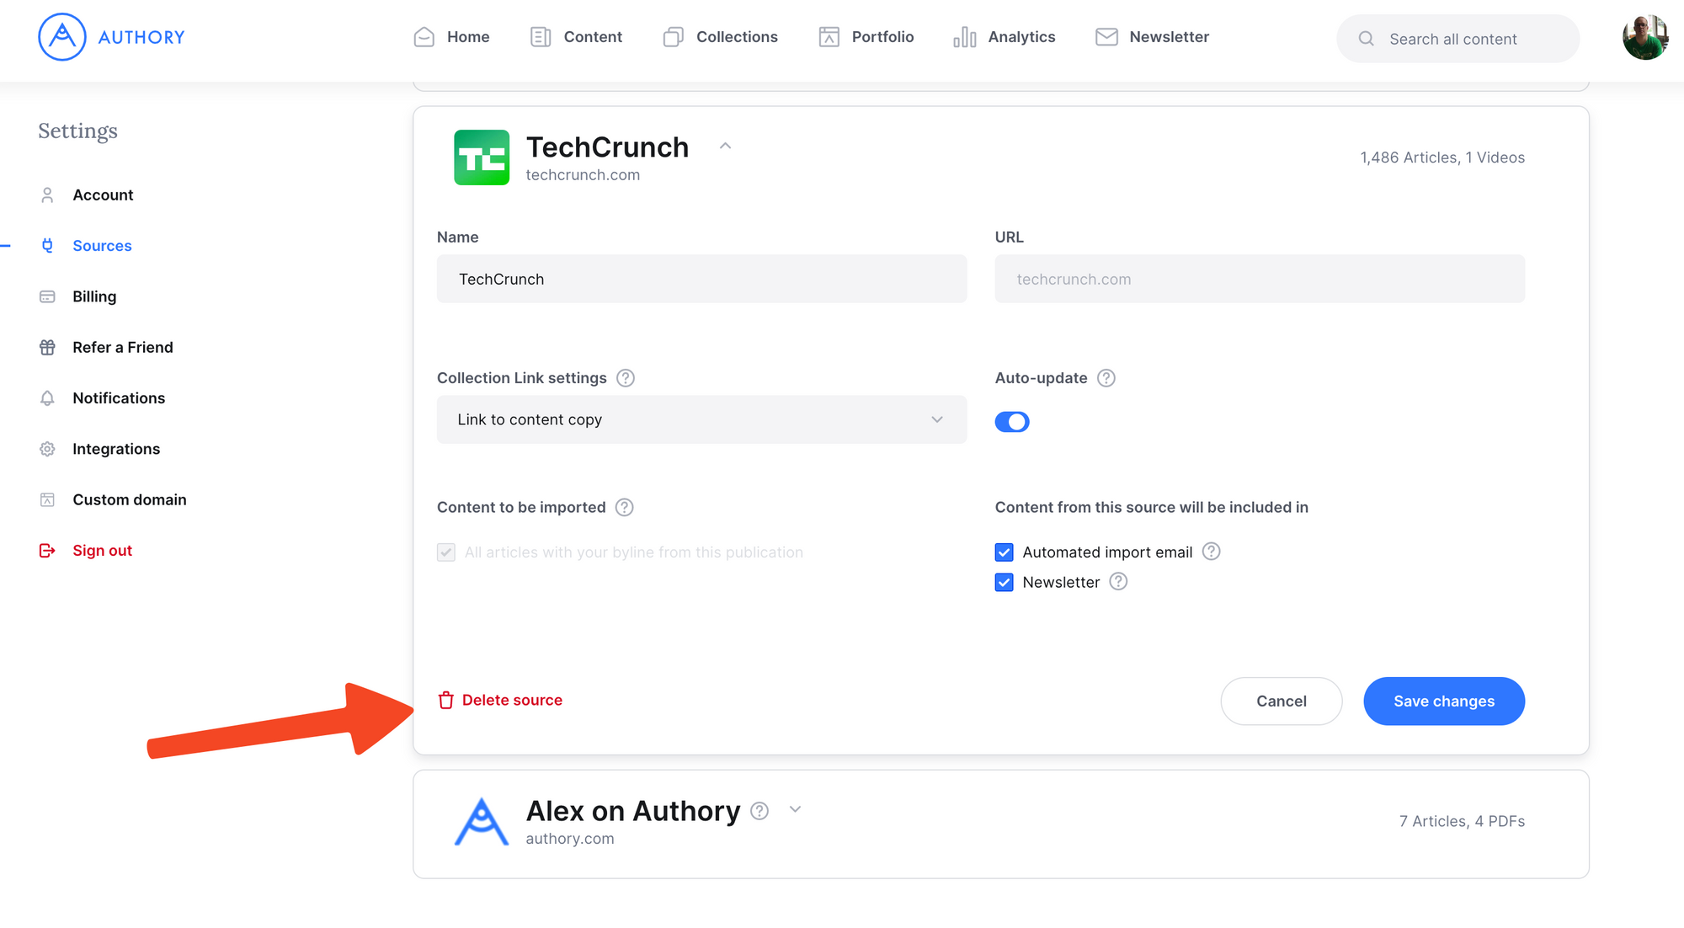Click the techcrunch.com URL field
This screenshot has width=1684, height=928.
1260,279
